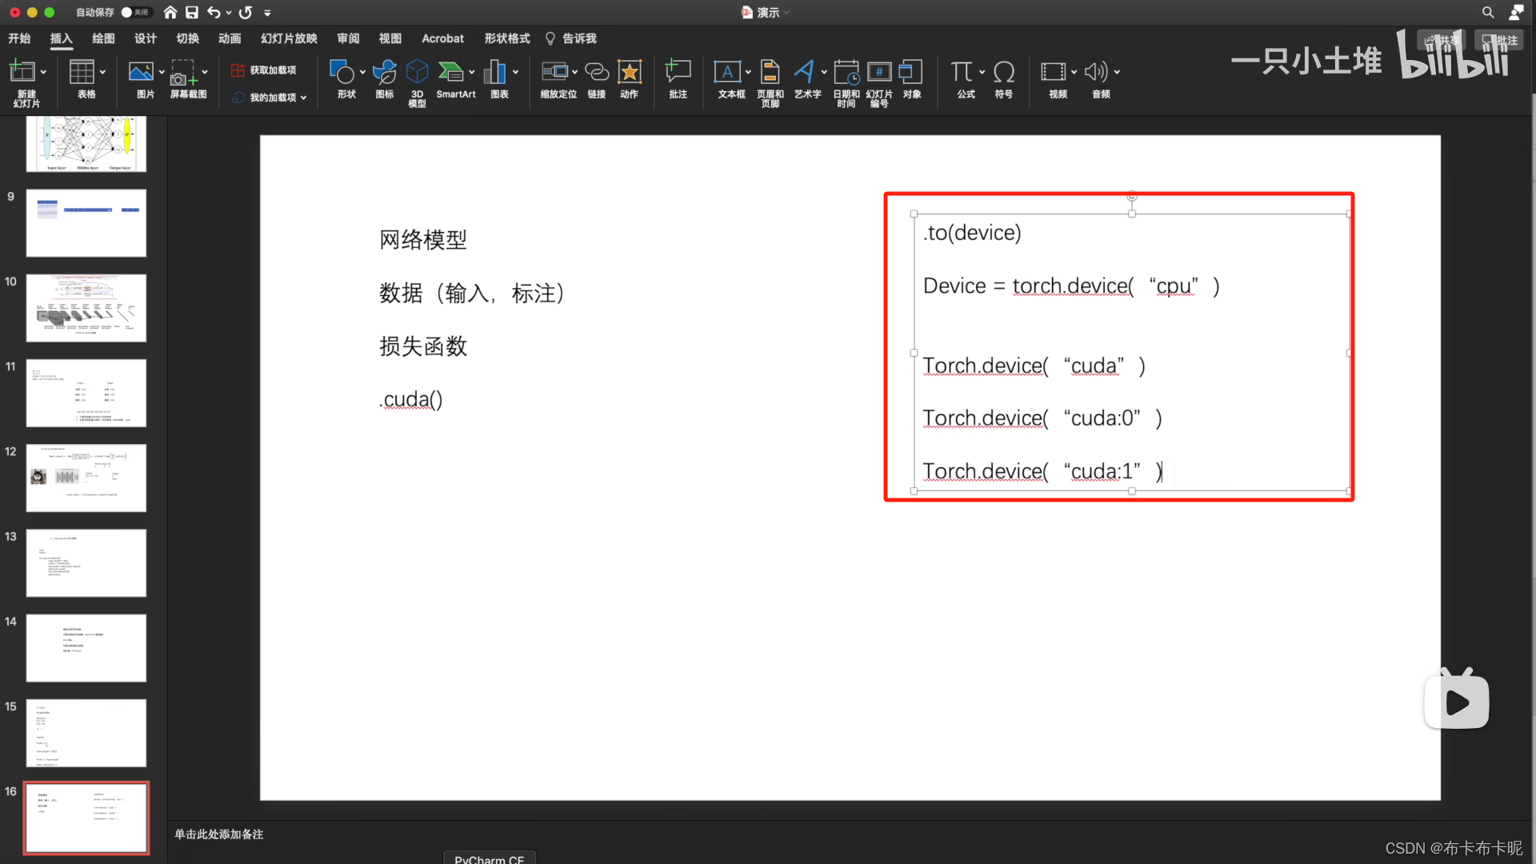Click Get Add-ins (获取加载项)

pyautogui.click(x=264, y=70)
